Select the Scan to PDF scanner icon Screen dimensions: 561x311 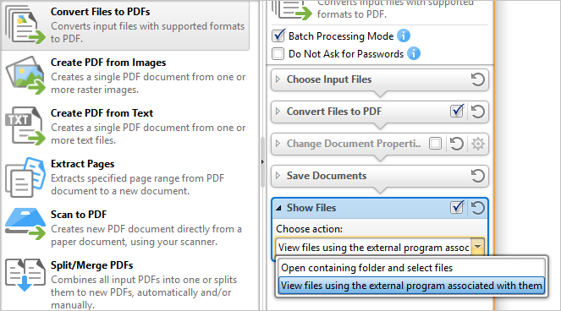tap(25, 225)
